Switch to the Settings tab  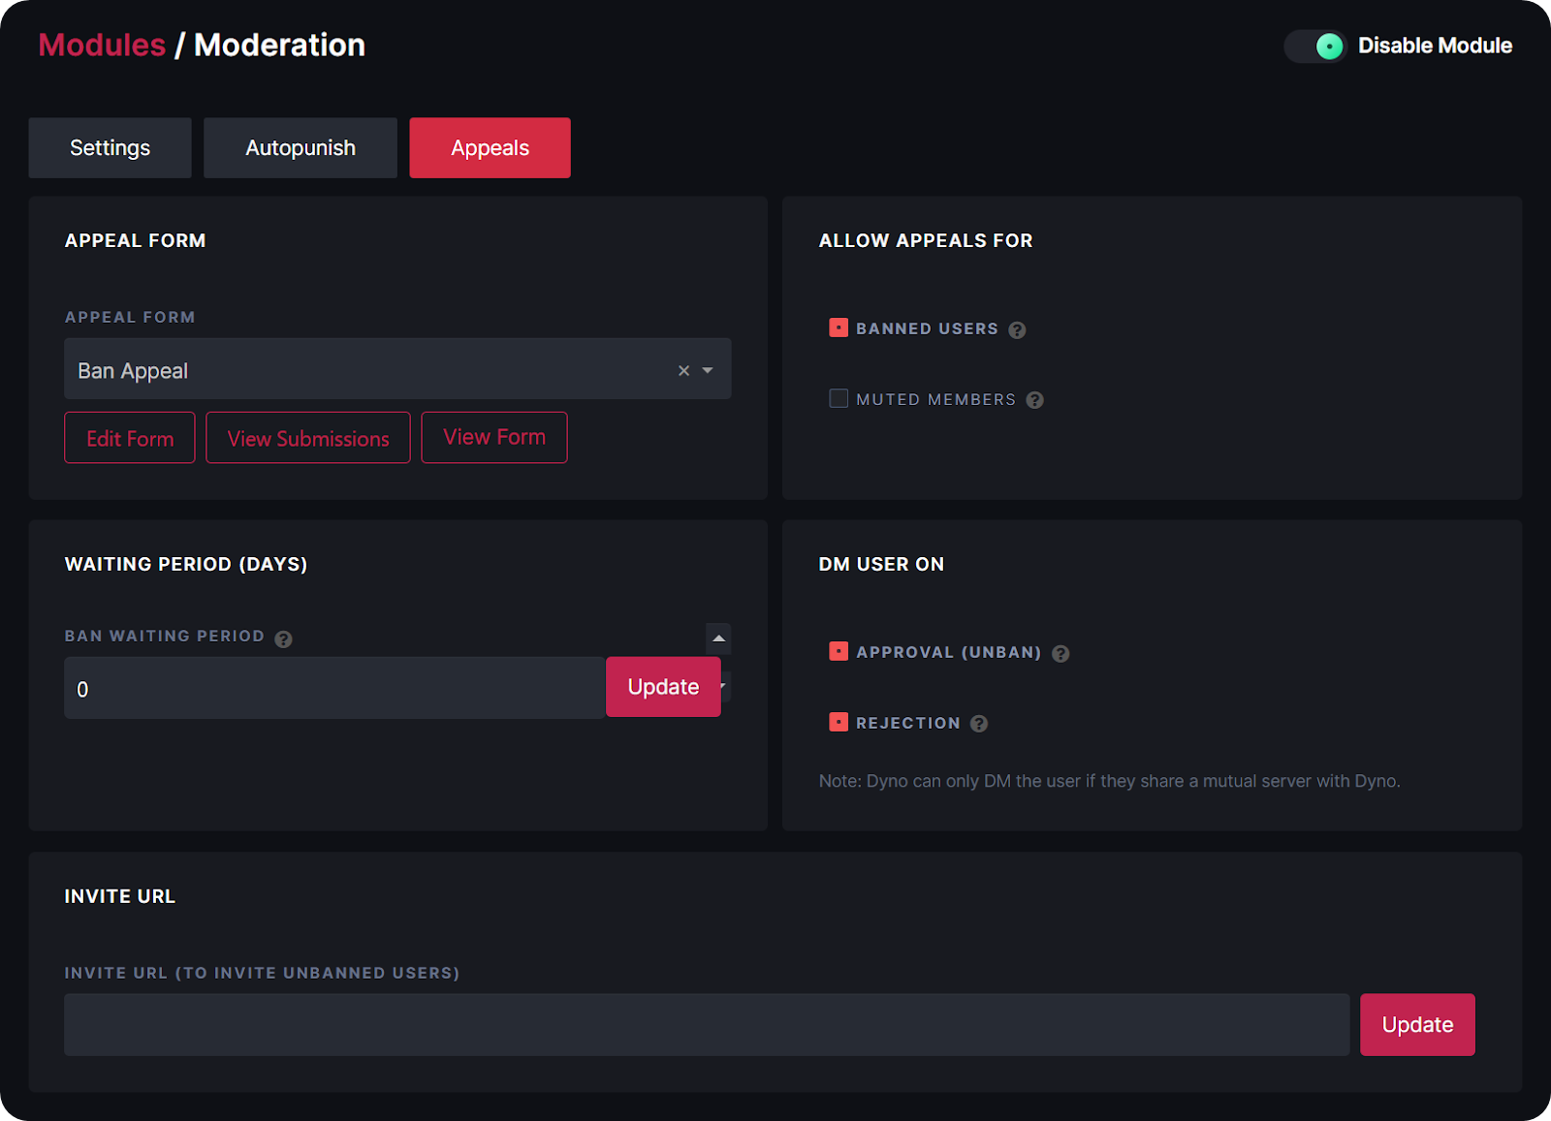(109, 147)
